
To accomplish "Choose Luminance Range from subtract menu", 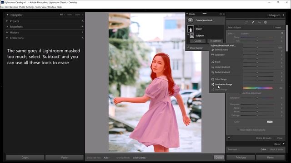I will pyautogui.click(x=223, y=84).
